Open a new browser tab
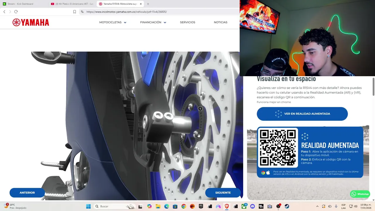 tap(148, 4)
